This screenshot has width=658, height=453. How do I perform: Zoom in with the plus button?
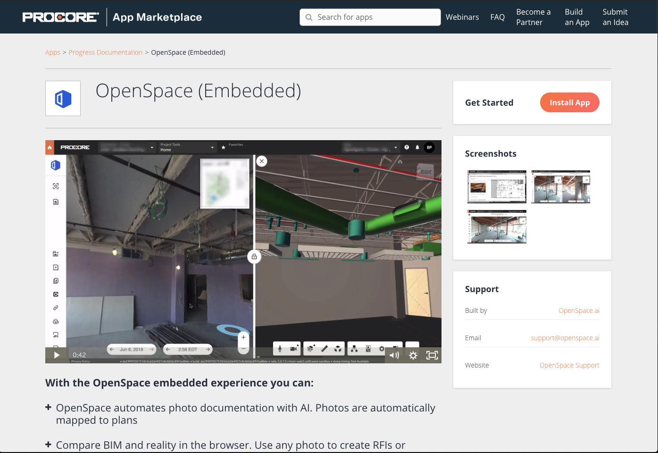[x=243, y=337]
